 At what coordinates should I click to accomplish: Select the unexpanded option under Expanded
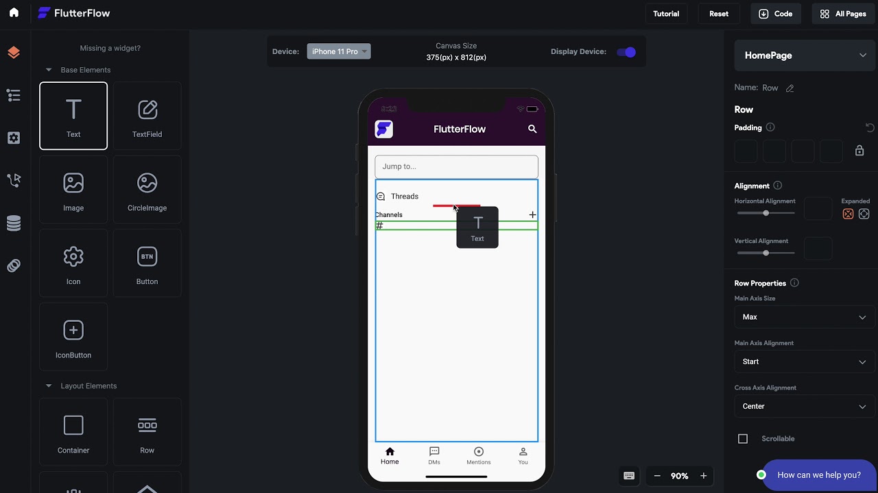pyautogui.click(x=848, y=214)
